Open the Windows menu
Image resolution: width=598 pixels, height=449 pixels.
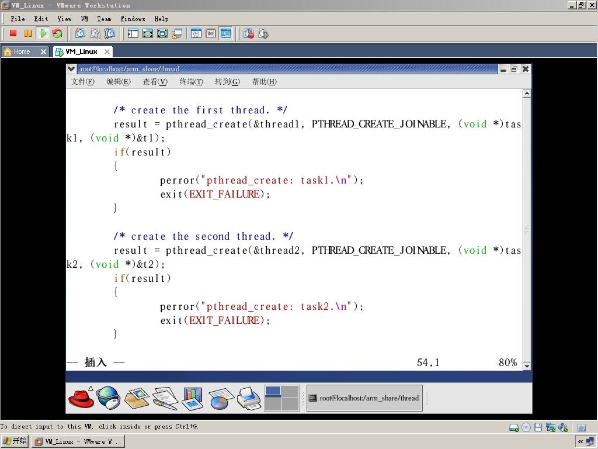[133, 19]
